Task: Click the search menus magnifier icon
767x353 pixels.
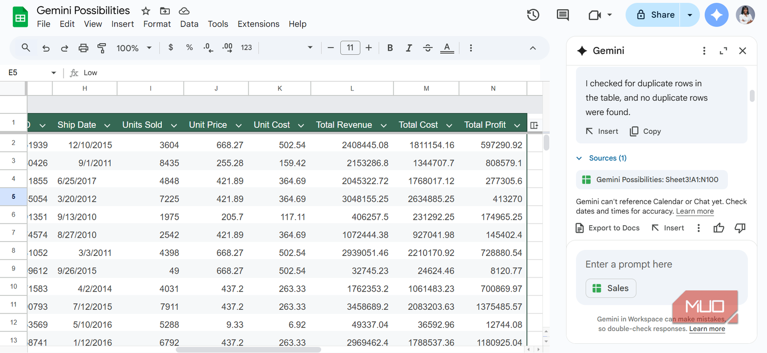Action: coord(26,48)
